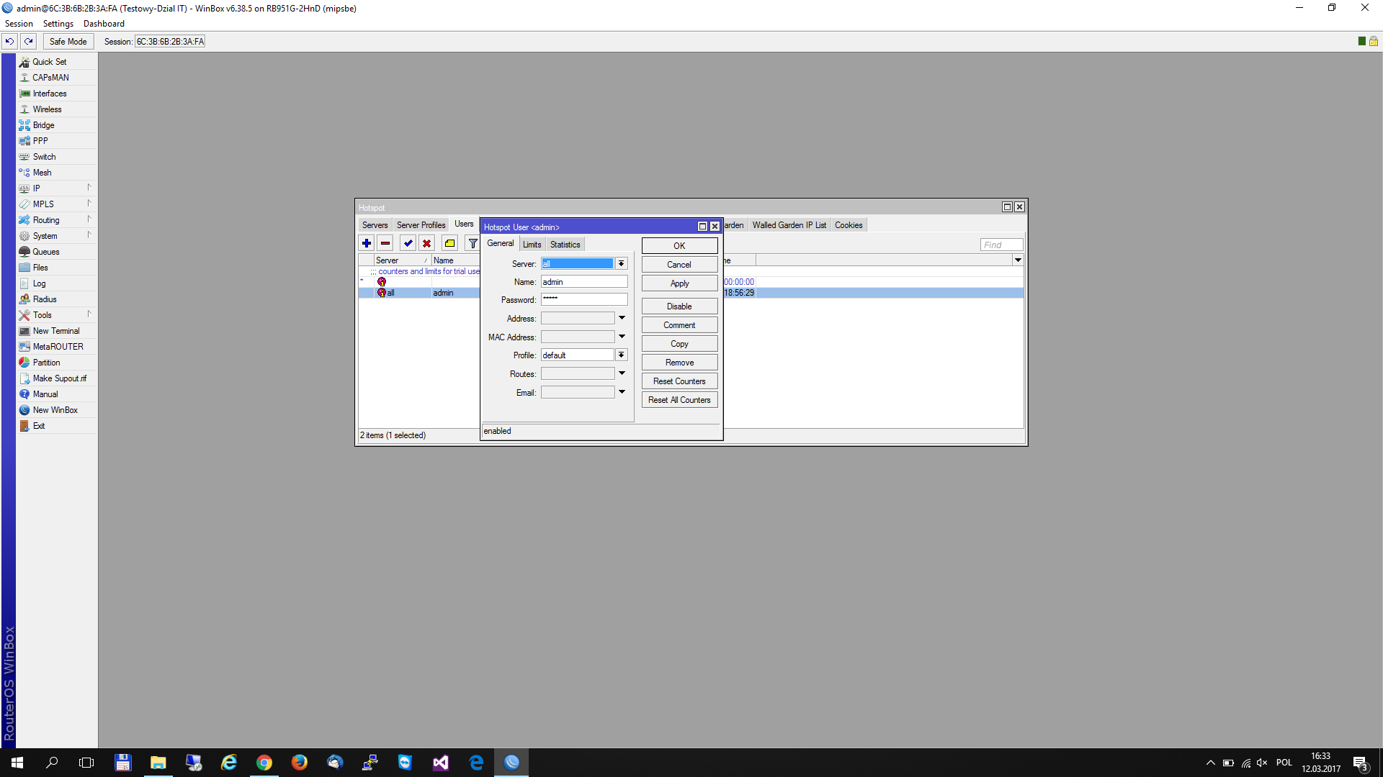Image resolution: width=1383 pixels, height=777 pixels.
Task: Click the blue checkmark Enable icon
Action: (x=408, y=243)
